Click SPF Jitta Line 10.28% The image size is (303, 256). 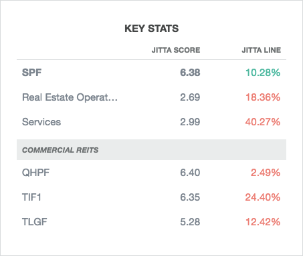[263, 73]
